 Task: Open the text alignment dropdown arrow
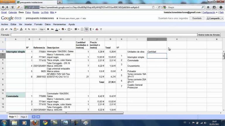pyautogui.click(x=79, y=29)
